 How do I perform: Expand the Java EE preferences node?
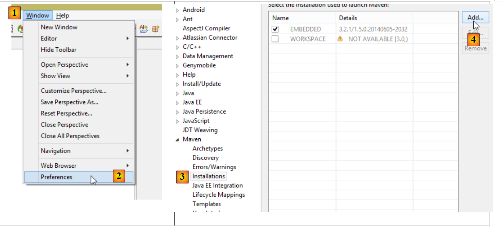[x=177, y=103]
